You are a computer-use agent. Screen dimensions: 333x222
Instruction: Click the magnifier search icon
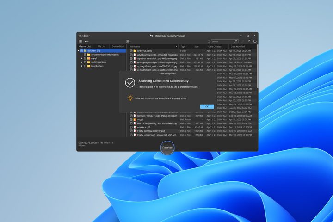(236, 42)
